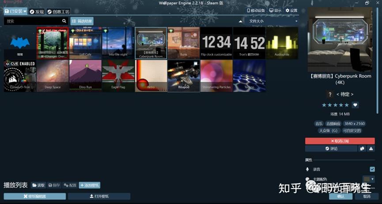Click the report warning triangle icon
This screenshot has height=204, width=382.
pyautogui.click(x=371, y=148)
